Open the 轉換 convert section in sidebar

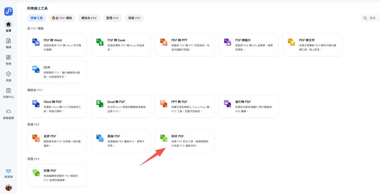coord(9,43)
